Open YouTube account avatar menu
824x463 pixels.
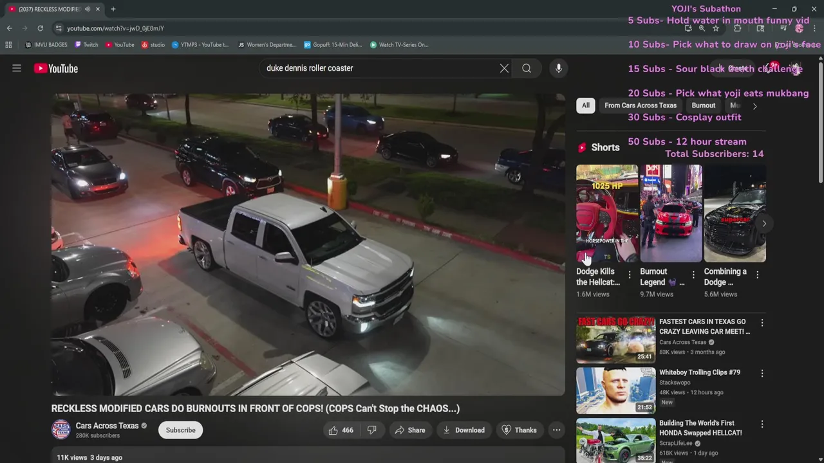click(x=796, y=68)
